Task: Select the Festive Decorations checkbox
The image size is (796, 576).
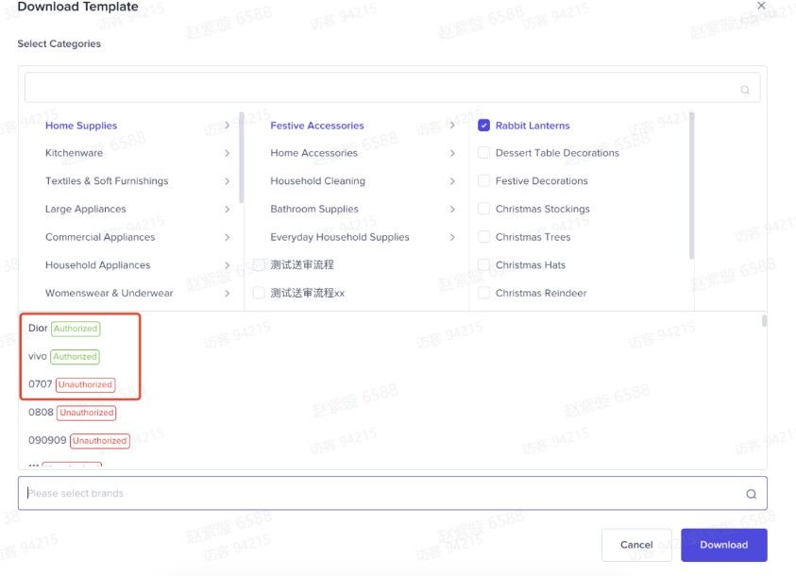Action: 483,181
